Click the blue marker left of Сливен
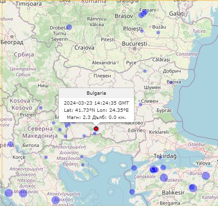Screen dimensions: 218x206 [140, 104]
